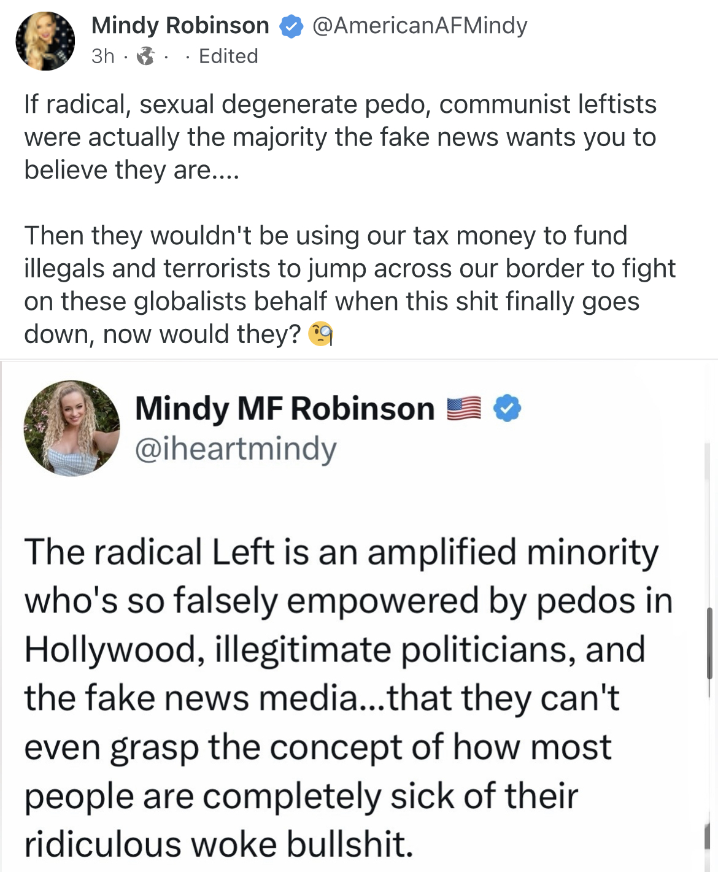
Task: Click the @AmericanAFMindy handle
Action: pos(420,26)
